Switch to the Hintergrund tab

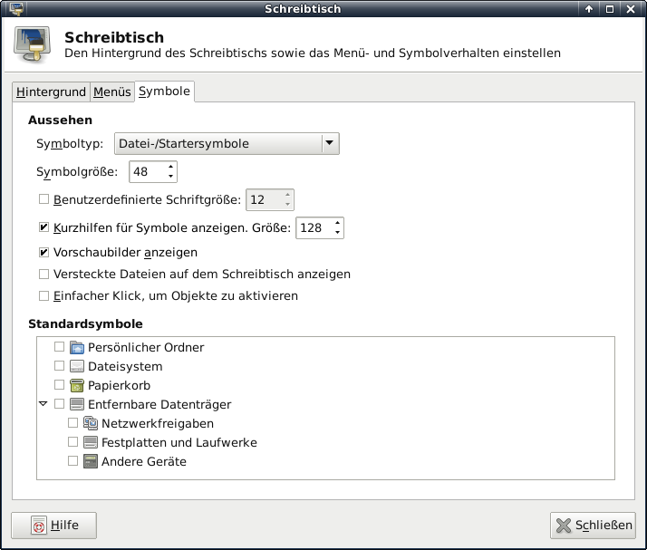[x=51, y=92]
